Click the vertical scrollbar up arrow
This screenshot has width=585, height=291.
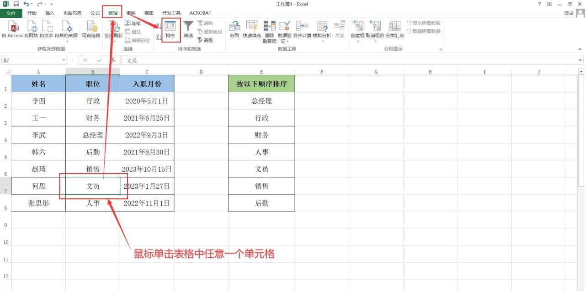coord(581,72)
